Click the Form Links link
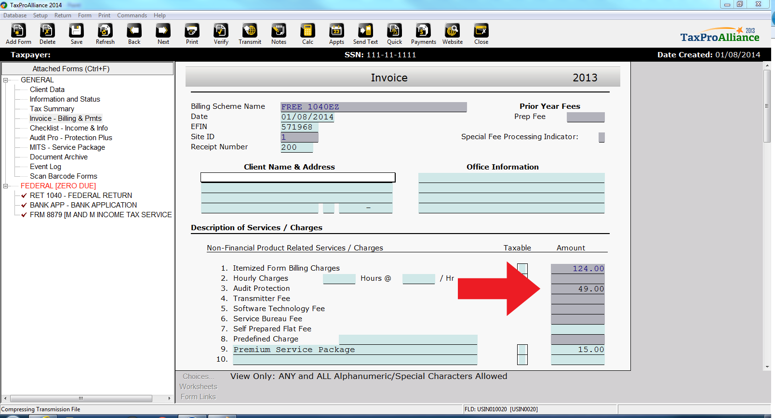This screenshot has height=418, width=775. pos(198,397)
